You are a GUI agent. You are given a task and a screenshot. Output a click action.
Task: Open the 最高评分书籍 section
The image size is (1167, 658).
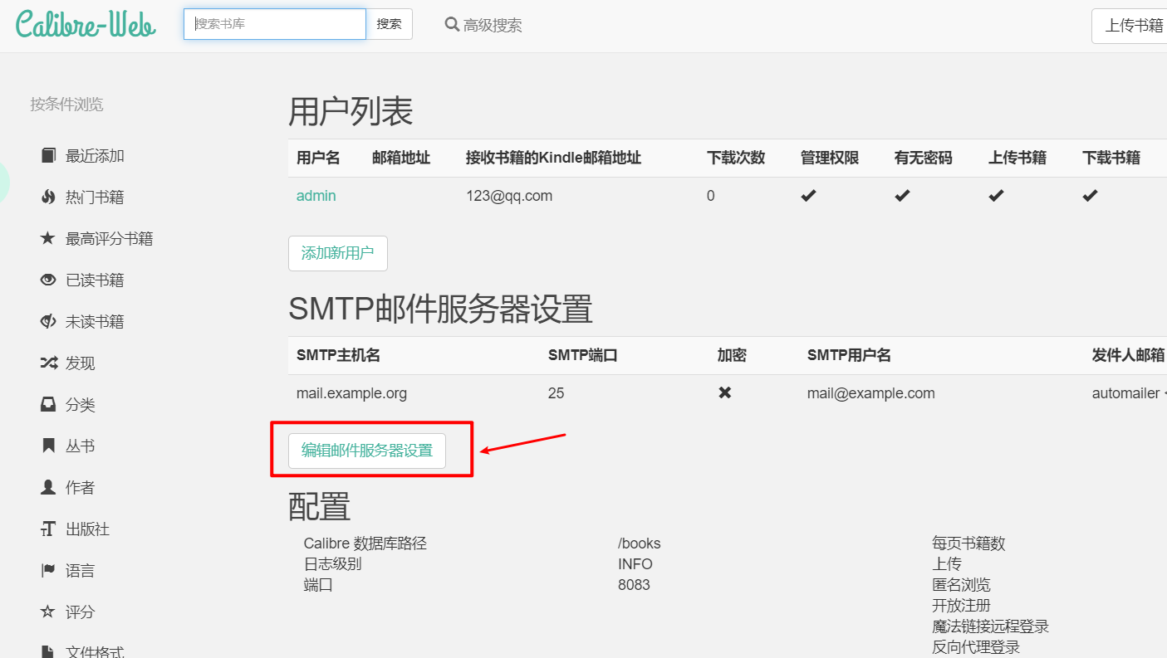[91, 238]
